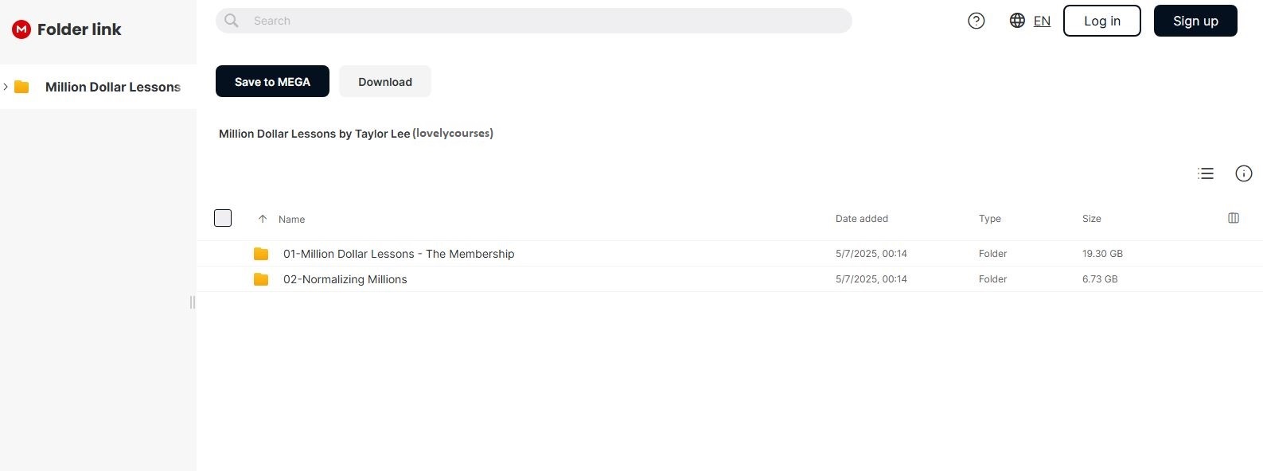Image resolution: width=1263 pixels, height=471 pixels.
Task: Open the EN language selector
Action: click(x=1042, y=21)
